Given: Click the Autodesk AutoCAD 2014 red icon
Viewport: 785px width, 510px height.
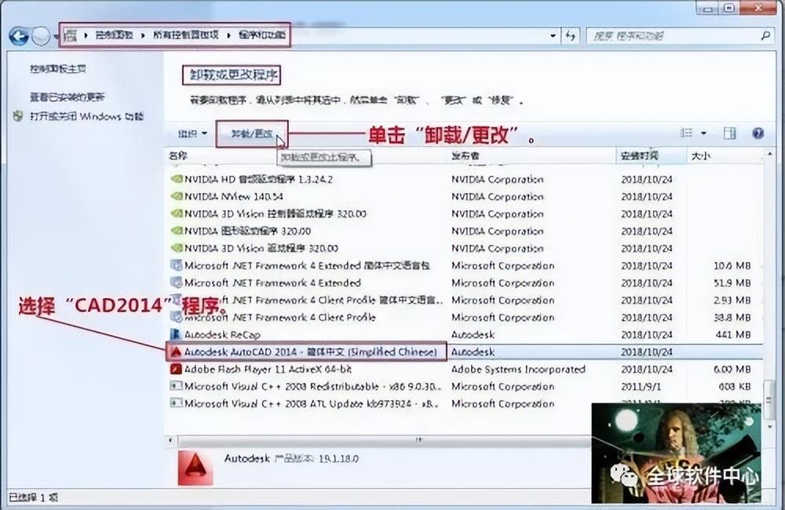Looking at the screenshot, I should click(175, 352).
